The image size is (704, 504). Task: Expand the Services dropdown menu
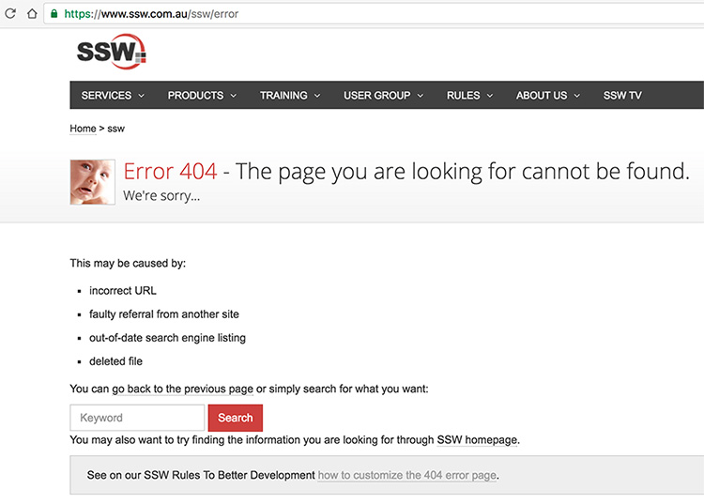tap(113, 96)
